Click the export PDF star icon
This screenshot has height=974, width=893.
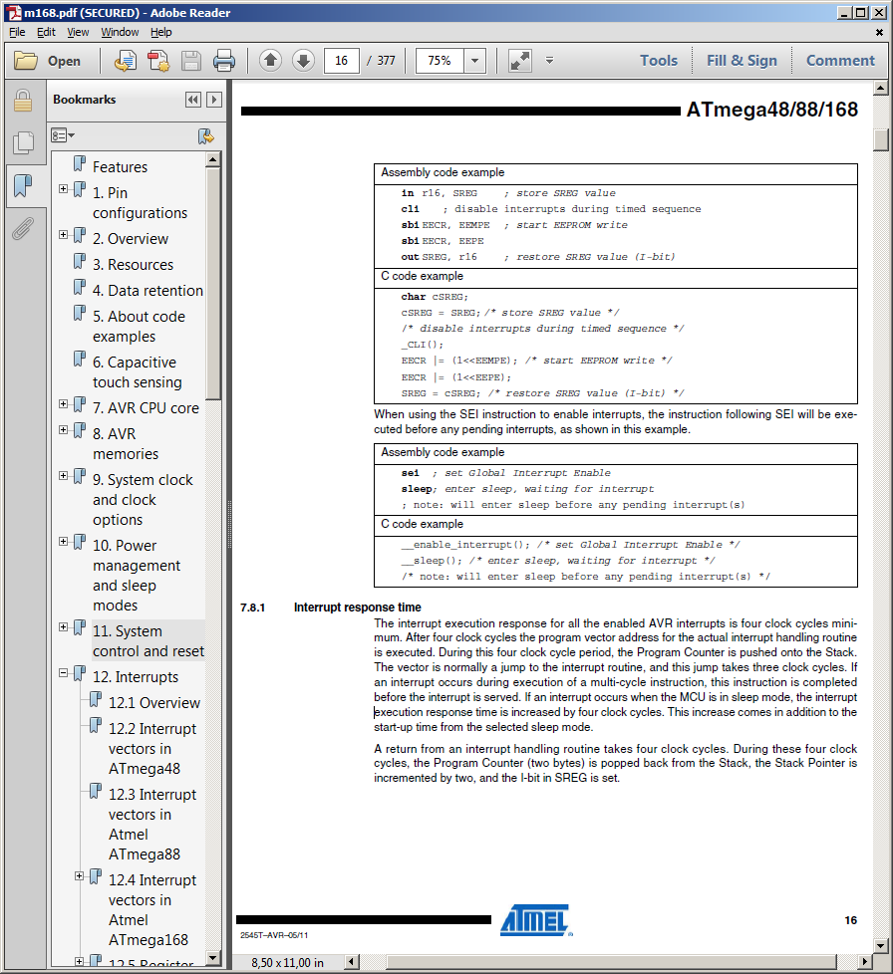coord(157,61)
